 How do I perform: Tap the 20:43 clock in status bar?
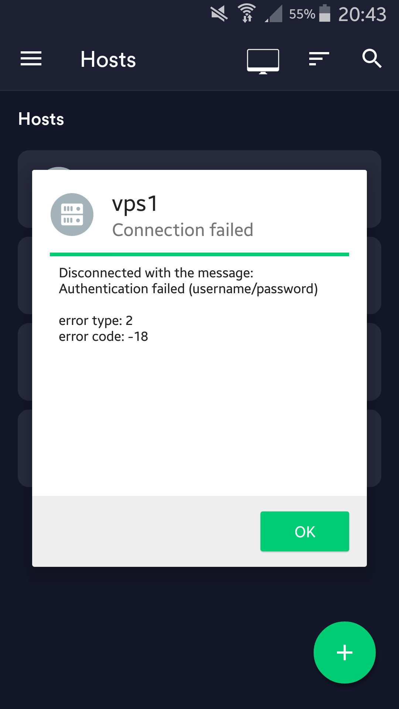point(362,14)
